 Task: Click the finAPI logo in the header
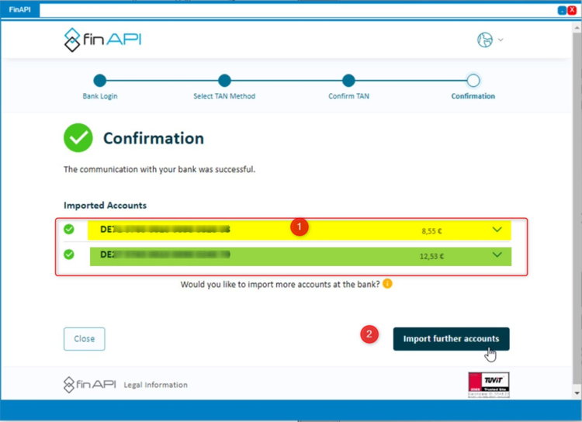click(102, 40)
